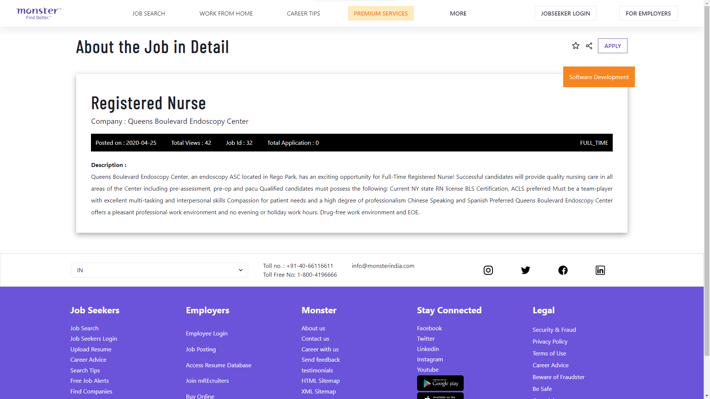This screenshot has height=399, width=710.
Task: Click the Beware of Fraudster link
Action: [x=558, y=377]
